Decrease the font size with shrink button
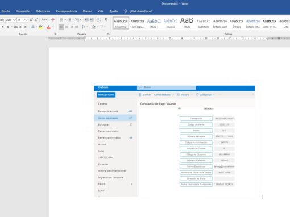The image size is (290, 217). click(36, 20)
